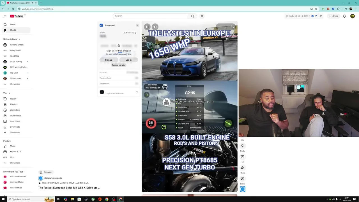Open the notifications bell

[344, 16]
